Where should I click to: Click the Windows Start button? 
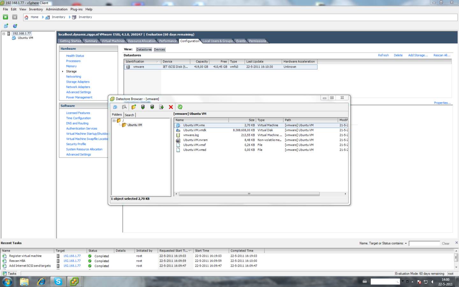click(x=7, y=282)
